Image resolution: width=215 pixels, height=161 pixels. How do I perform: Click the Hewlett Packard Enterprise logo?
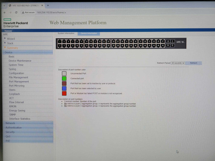(16, 23)
